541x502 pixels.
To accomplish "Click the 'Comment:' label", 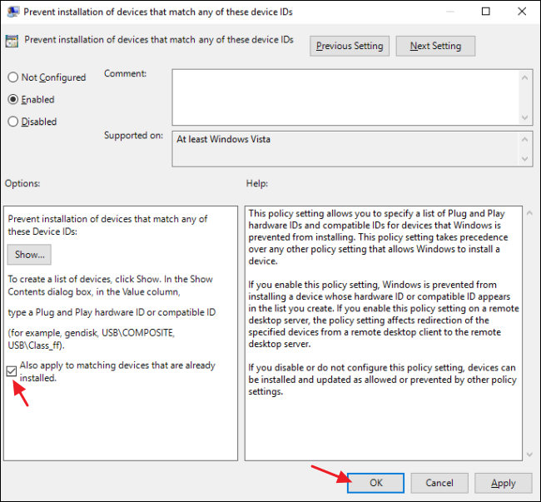I will 125,73.
